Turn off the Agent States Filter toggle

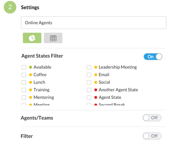[153, 57]
